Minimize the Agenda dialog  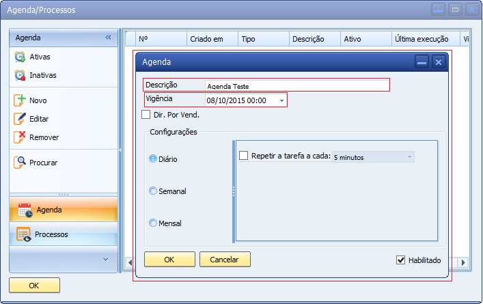422,62
